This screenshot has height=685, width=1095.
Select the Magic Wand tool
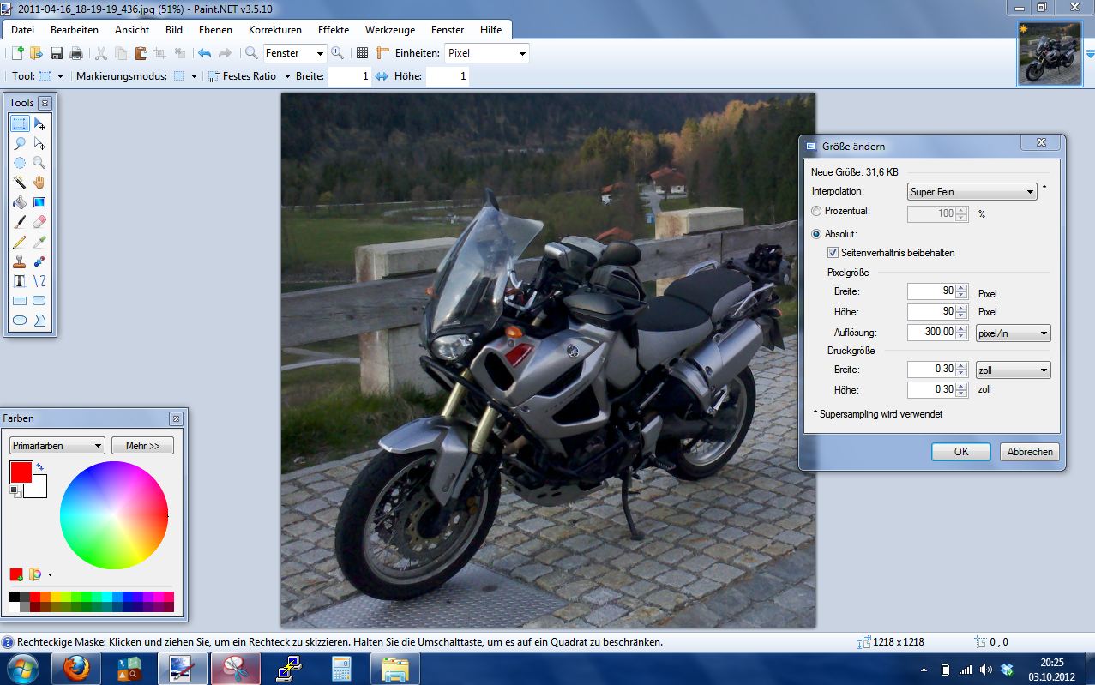(x=20, y=183)
